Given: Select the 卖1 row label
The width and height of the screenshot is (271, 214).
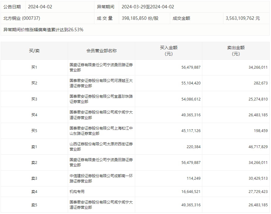Looking at the screenshot, I should click(34, 147).
